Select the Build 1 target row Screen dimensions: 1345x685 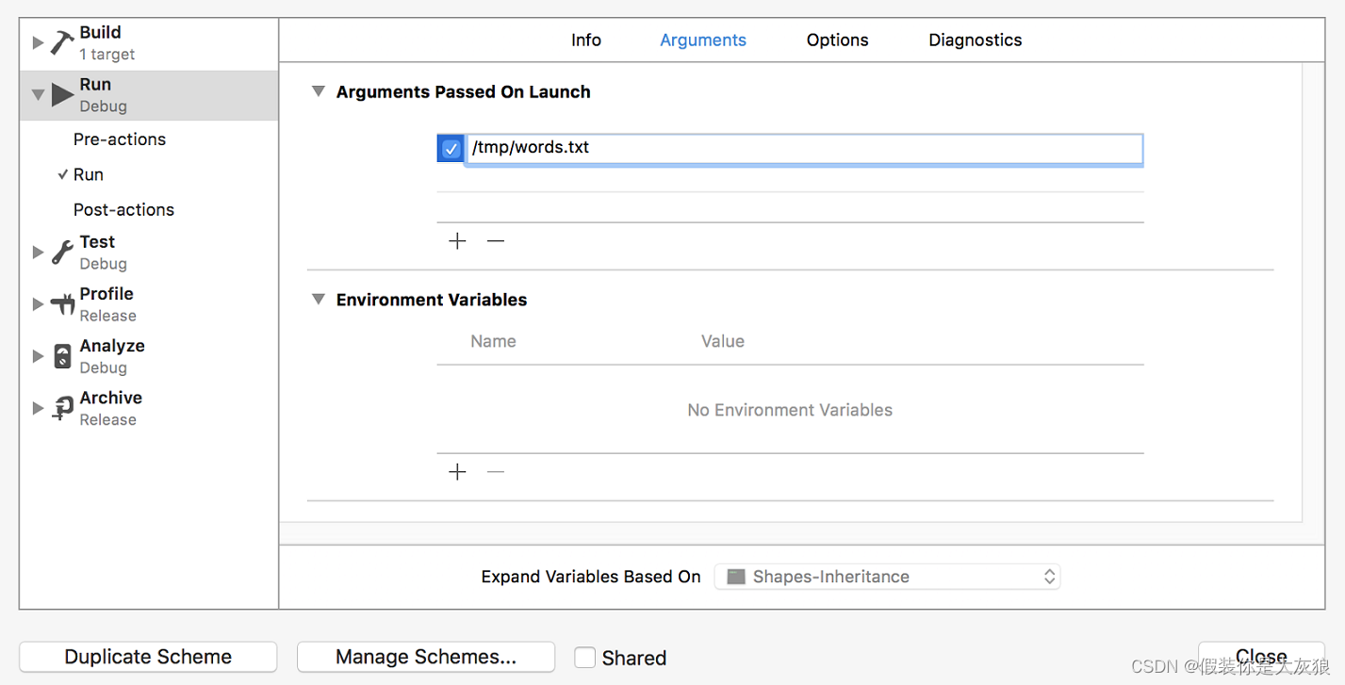[149, 42]
